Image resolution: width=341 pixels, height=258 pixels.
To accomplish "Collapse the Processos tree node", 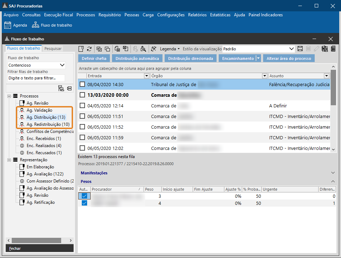I will point(9,96).
